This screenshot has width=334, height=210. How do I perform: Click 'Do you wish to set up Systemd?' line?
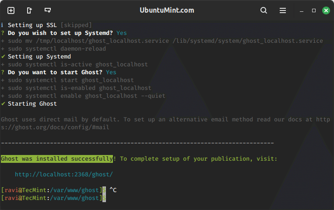[x=64, y=33]
